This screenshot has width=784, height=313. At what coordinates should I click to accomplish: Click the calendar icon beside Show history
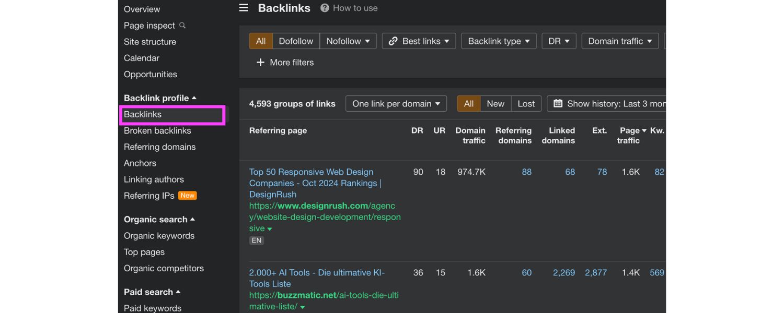557,103
